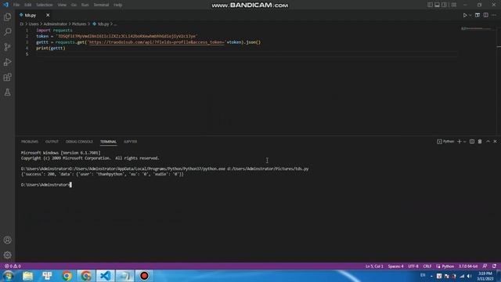Click the Python terminal profile label

pos(445,141)
